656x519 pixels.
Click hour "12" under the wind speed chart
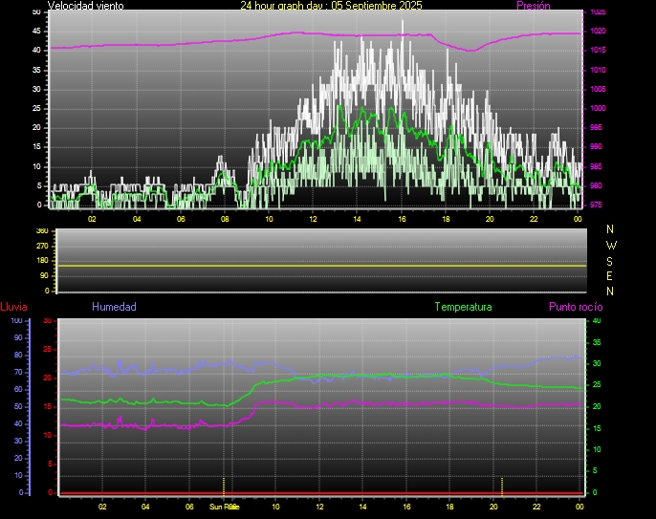coord(313,219)
